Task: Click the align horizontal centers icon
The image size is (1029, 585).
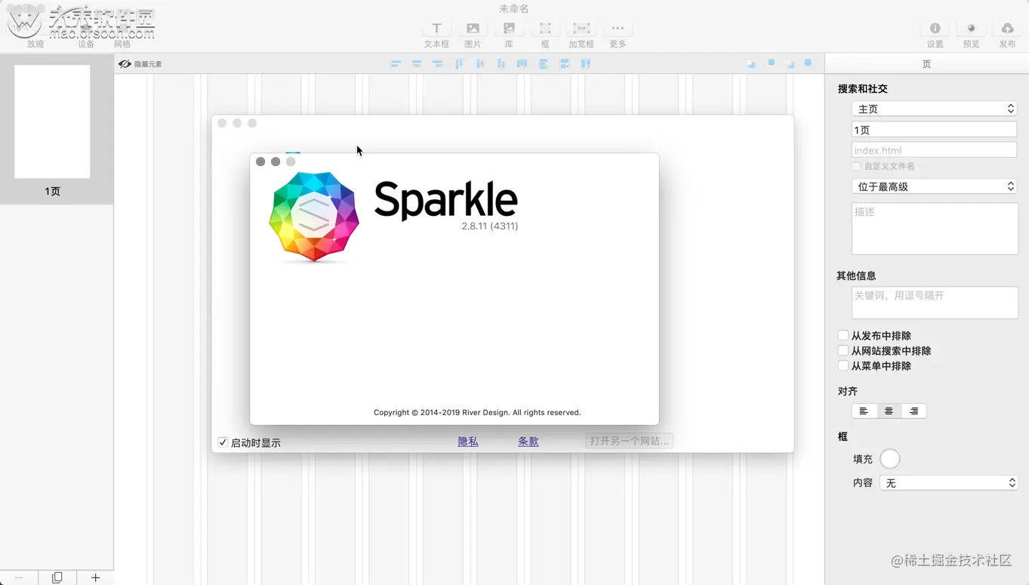Action: pos(417,64)
